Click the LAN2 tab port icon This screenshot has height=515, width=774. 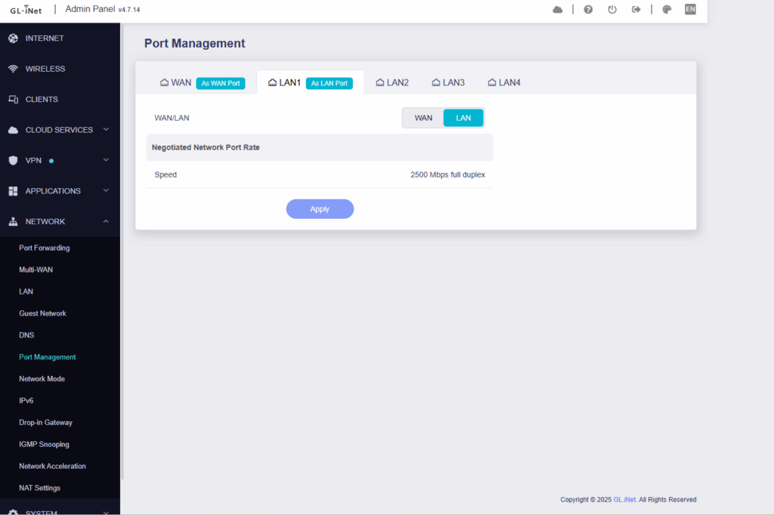coord(380,82)
